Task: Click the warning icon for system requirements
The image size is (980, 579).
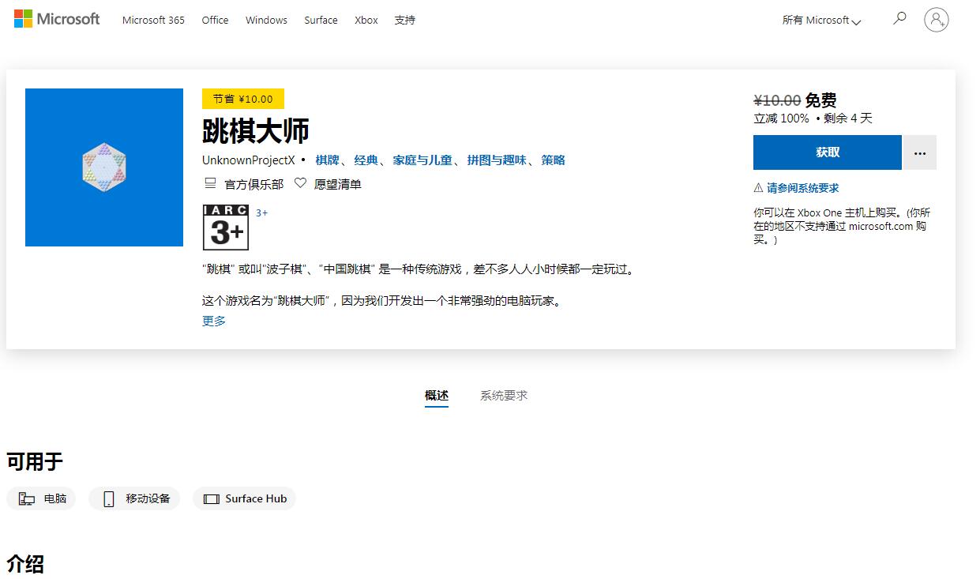Action: click(x=758, y=188)
